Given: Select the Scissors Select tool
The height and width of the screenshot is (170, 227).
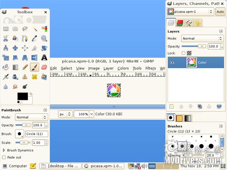Looking at the screenshot, I should pyautogui.click(x=6, y=38).
